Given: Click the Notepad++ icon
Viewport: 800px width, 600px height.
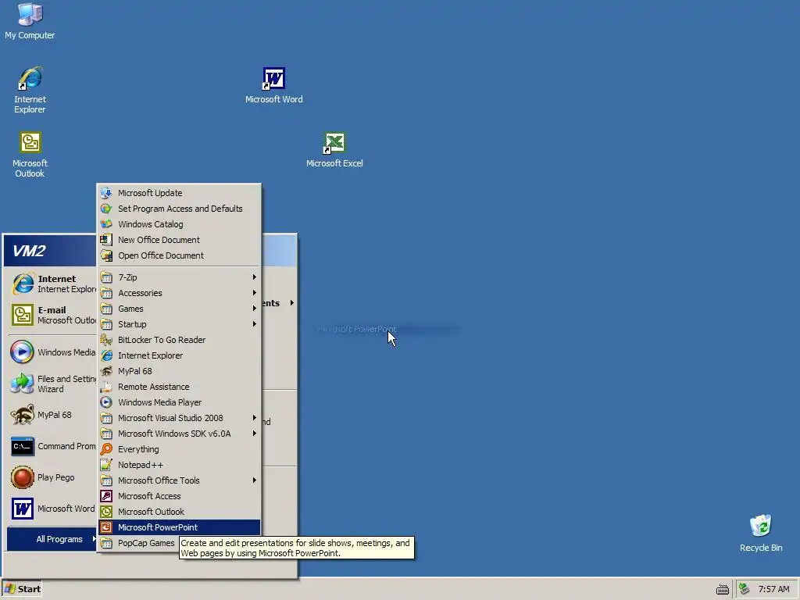Looking at the screenshot, I should click(x=106, y=465).
